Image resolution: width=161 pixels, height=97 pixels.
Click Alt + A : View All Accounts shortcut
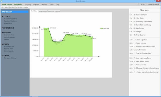139,61
